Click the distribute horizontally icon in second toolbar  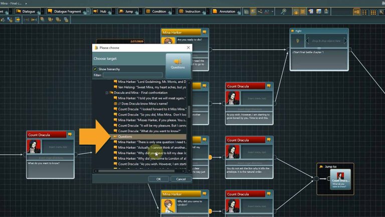click(34, 20)
